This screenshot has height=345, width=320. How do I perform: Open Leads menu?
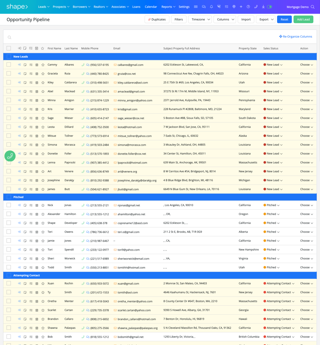tap(44, 7)
